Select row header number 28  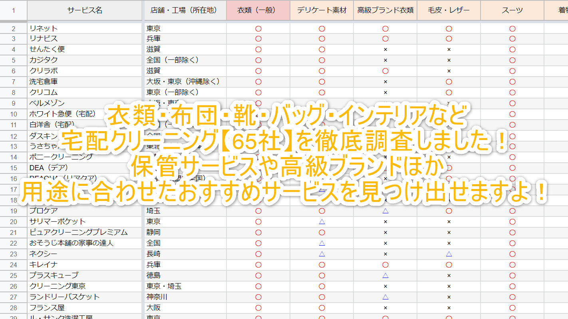(14, 308)
